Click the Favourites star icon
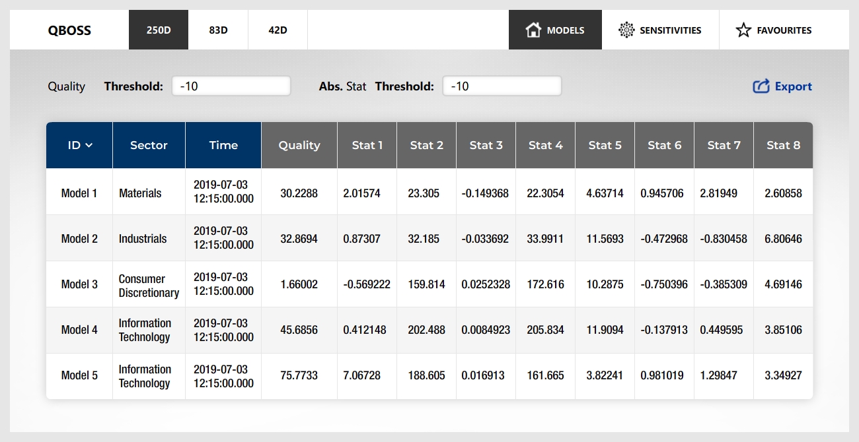The image size is (859, 442). pos(743,30)
